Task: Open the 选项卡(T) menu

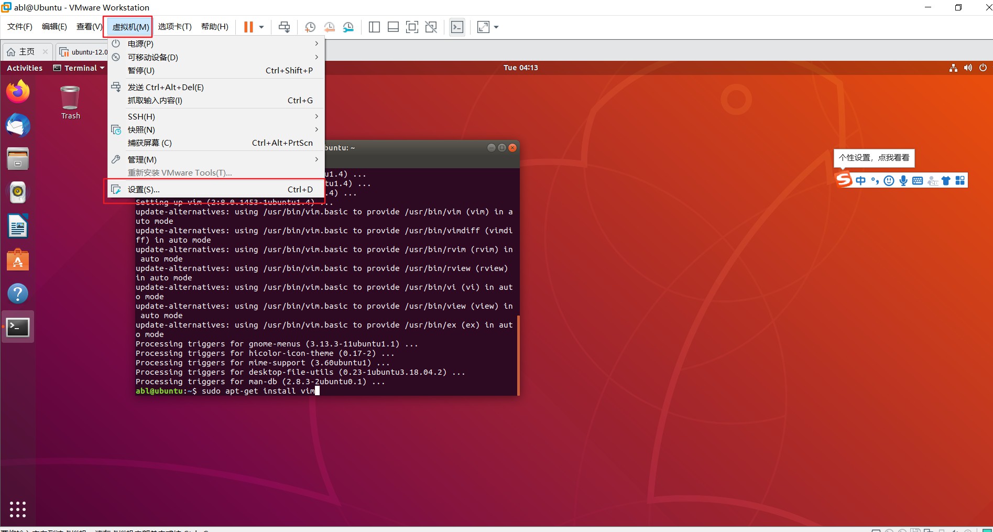Action: pyautogui.click(x=174, y=27)
